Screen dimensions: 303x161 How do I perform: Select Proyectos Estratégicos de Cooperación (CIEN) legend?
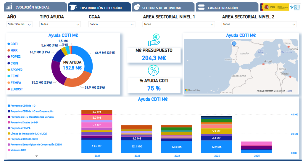click(35, 145)
